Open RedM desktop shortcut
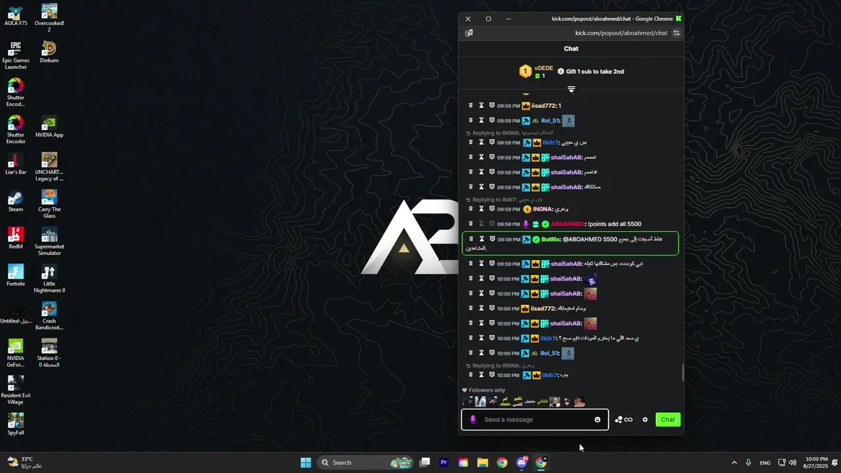This screenshot has width=841, height=473. [16, 238]
